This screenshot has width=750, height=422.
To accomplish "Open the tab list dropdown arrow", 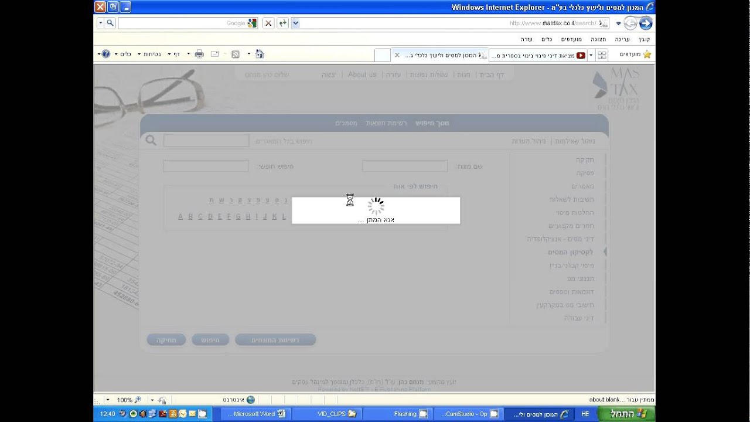I will [x=591, y=55].
